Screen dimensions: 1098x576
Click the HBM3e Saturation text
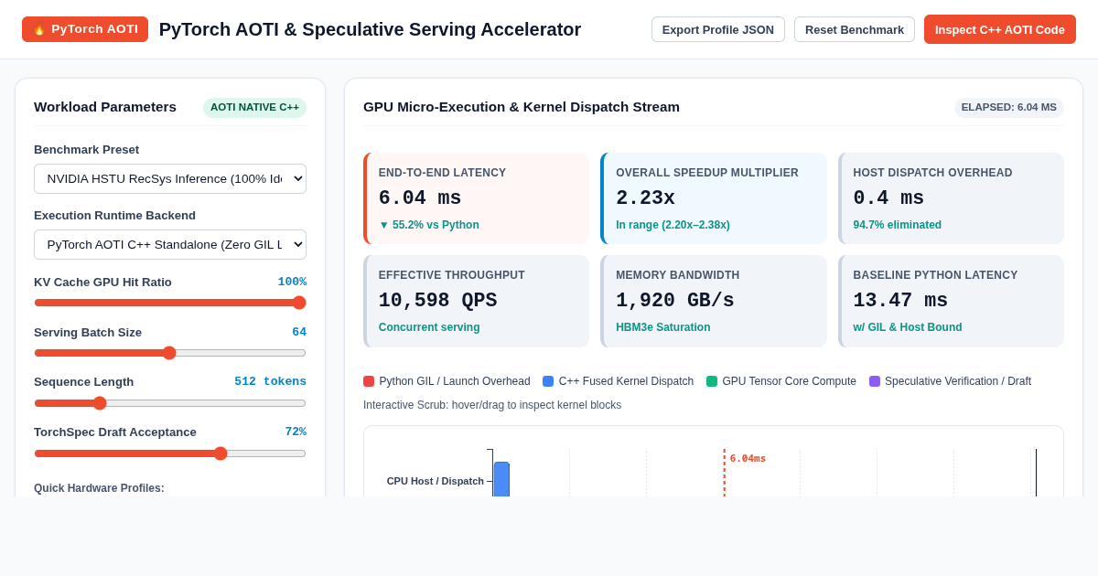[x=663, y=327]
